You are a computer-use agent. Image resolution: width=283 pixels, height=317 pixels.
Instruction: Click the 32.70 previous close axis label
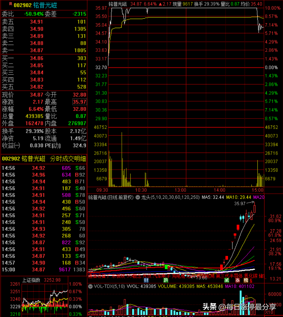tap(101, 67)
